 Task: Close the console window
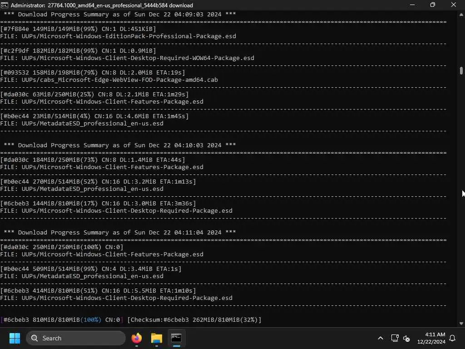tap(454, 5)
